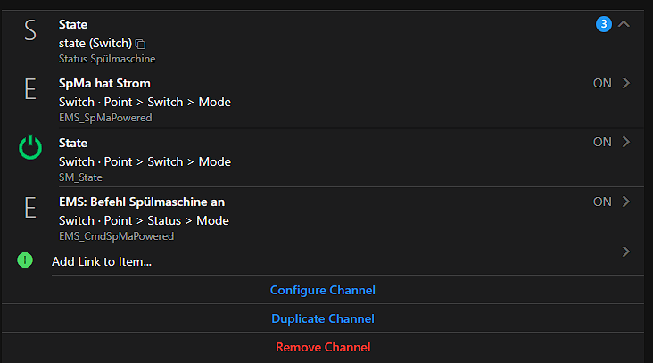Click the S channel type icon

(30, 31)
